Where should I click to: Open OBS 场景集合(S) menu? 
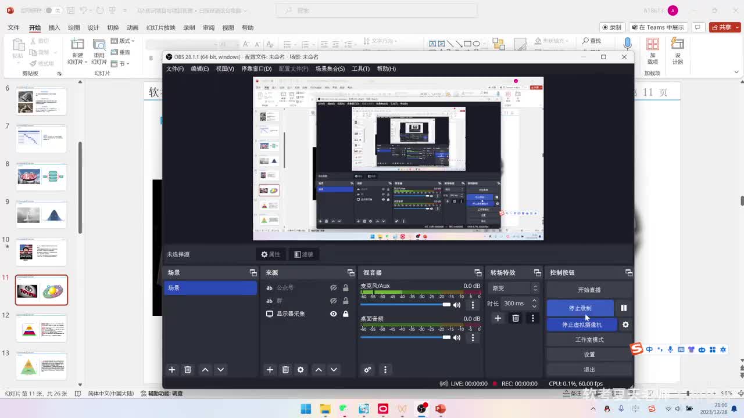(x=330, y=69)
